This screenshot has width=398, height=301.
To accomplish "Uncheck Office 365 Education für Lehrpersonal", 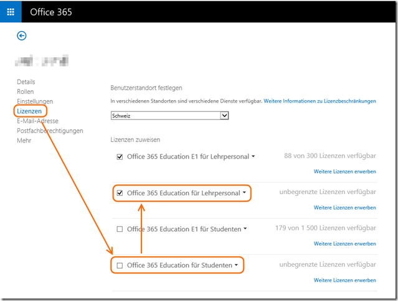I will [x=120, y=193].
